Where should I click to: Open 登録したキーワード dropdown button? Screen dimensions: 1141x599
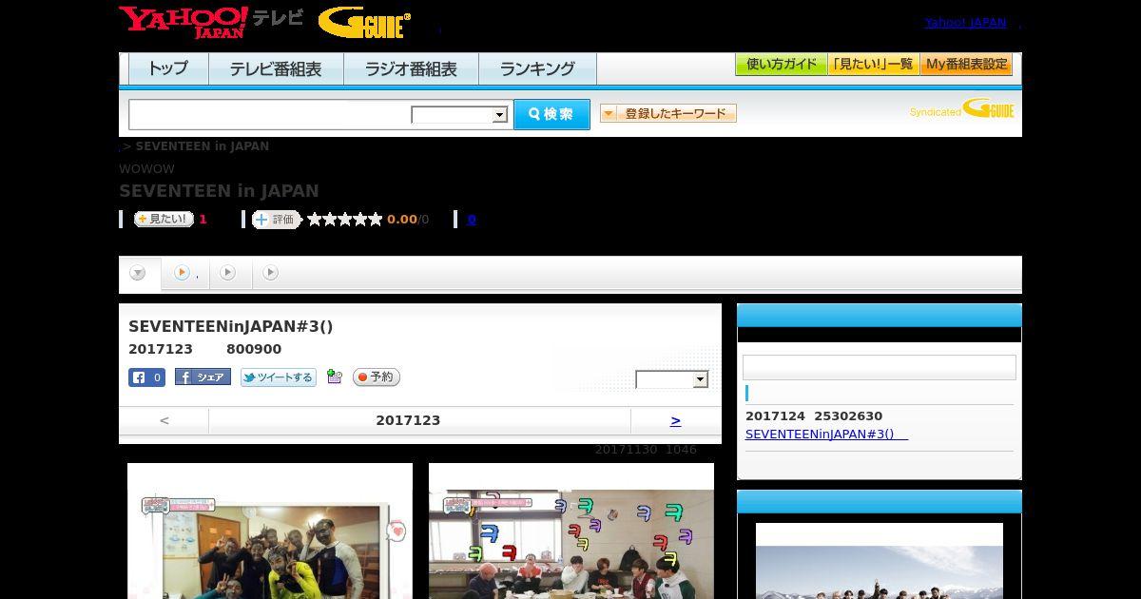pyautogui.click(x=668, y=113)
